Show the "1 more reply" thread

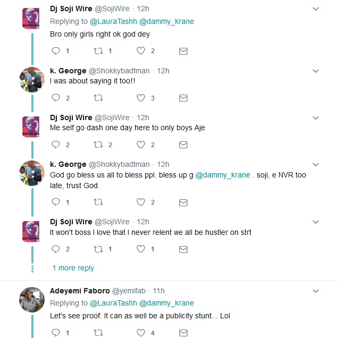point(73,268)
